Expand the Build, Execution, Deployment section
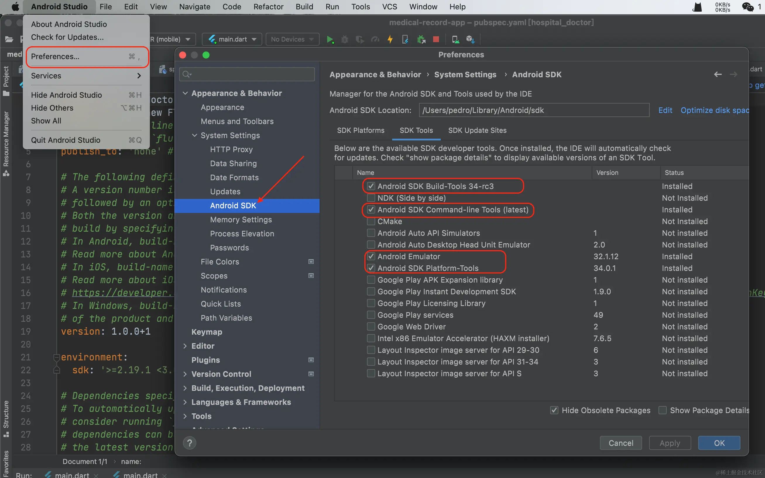 coord(185,388)
